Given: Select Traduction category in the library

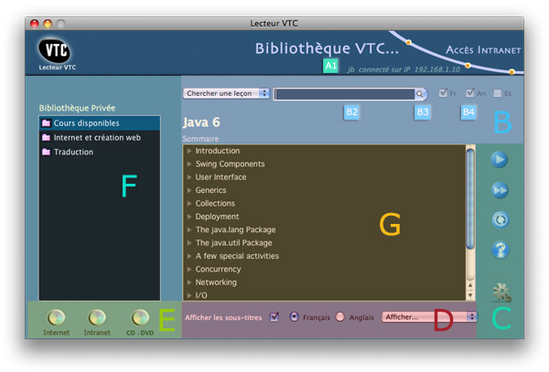Looking at the screenshot, I should pos(100,152).
